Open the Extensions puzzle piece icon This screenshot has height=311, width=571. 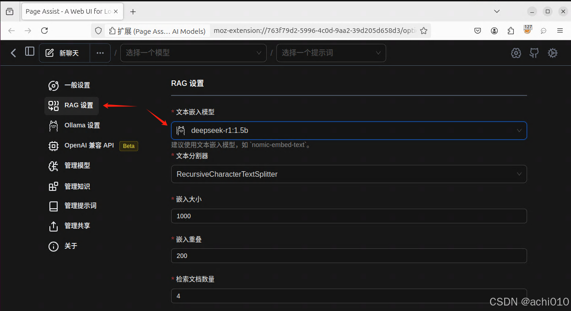click(x=511, y=31)
